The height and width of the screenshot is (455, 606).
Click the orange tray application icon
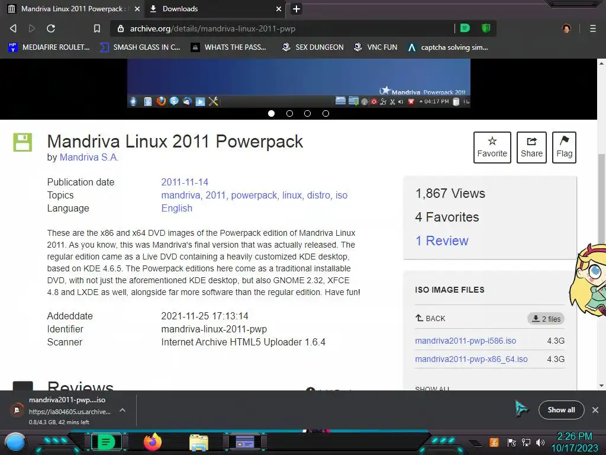click(x=494, y=442)
